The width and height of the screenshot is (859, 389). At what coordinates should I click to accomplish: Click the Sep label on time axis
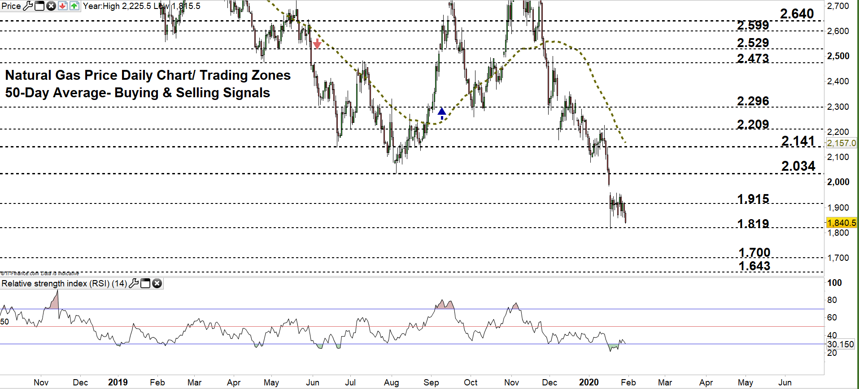pyautogui.click(x=431, y=382)
